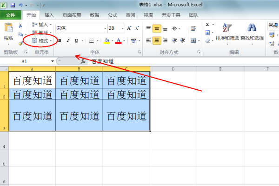Open the font dialog launcher (字体)

[139, 52]
